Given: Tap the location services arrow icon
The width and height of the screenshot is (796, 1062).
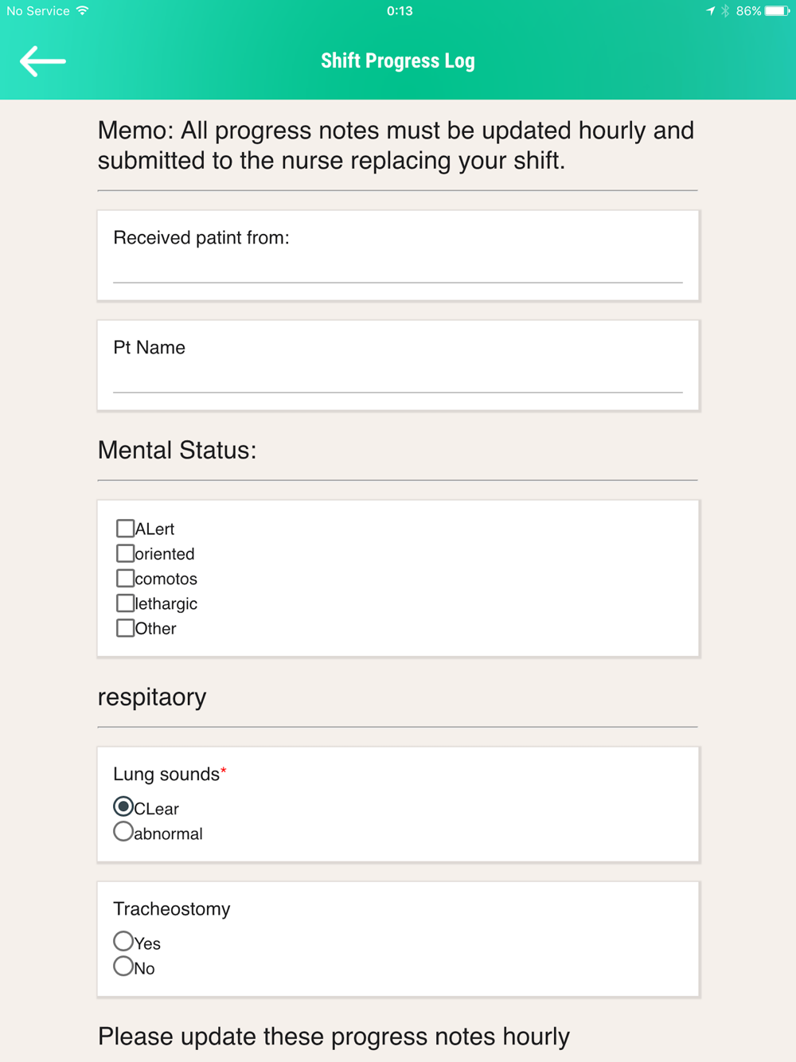Looking at the screenshot, I should click(710, 11).
